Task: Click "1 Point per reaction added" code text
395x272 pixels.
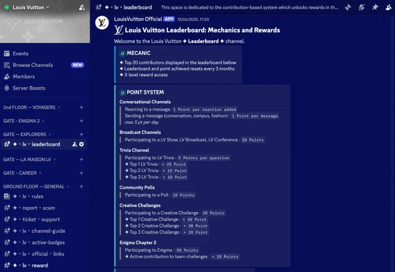Action: pyautogui.click(x=204, y=109)
